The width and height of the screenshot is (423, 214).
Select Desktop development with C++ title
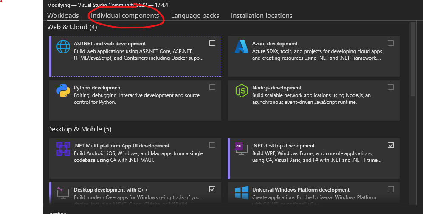pos(110,190)
